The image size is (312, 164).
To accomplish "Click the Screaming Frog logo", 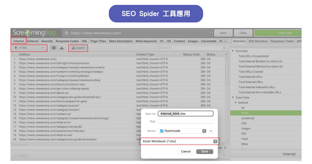I will tap(34, 33).
